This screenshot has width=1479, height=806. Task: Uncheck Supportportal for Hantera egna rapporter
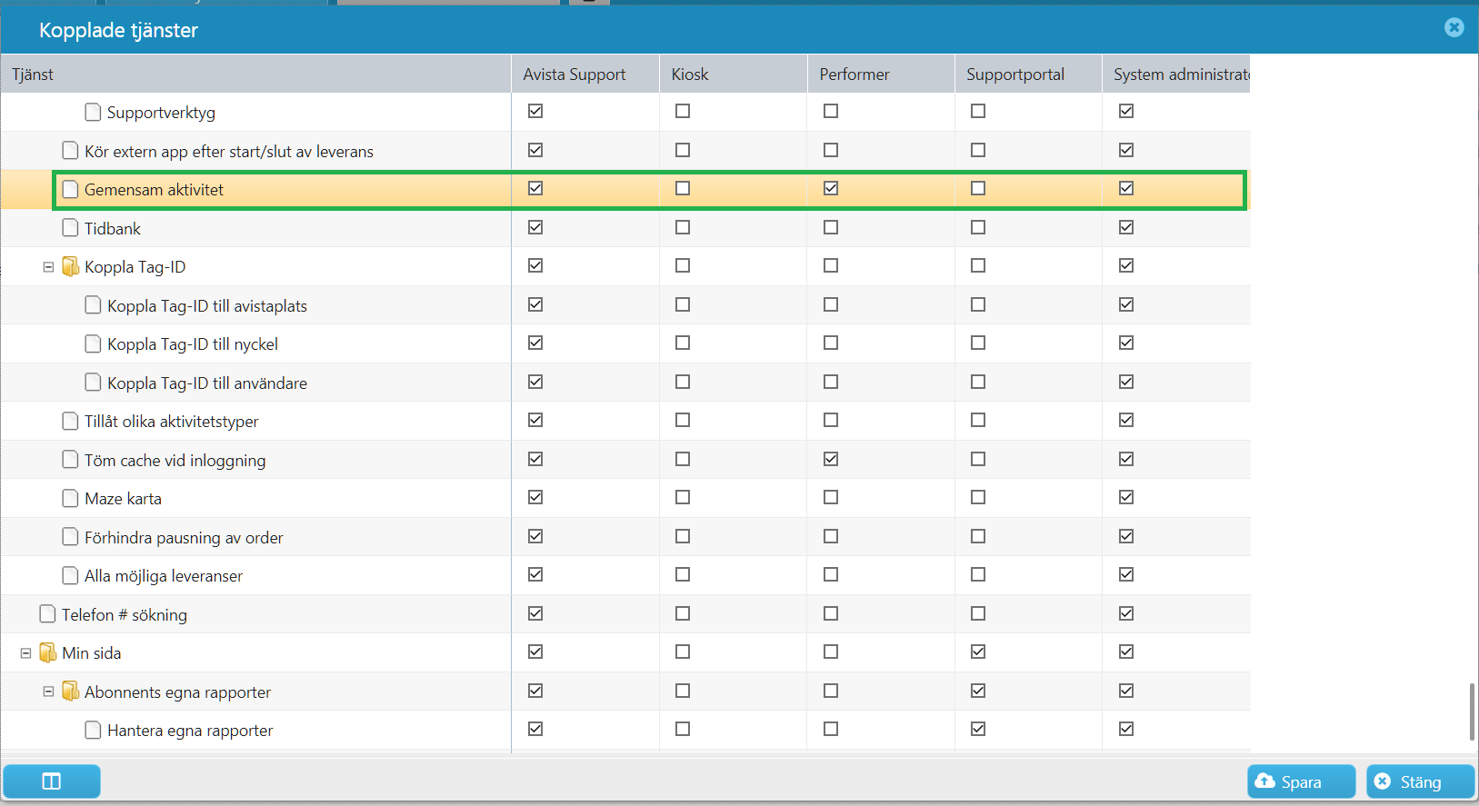pyautogui.click(x=978, y=729)
